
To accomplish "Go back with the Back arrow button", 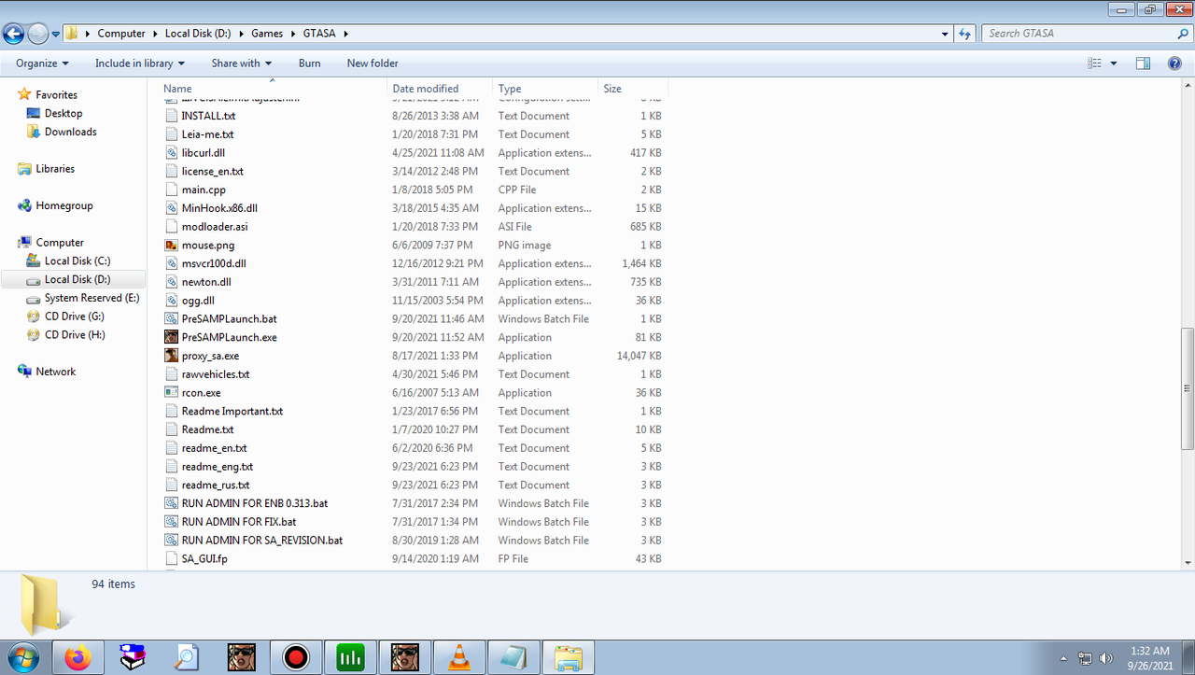I will point(13,34).
